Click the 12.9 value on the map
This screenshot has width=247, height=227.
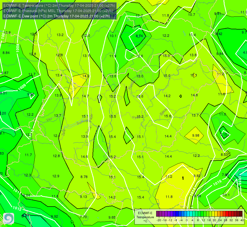coord(56,176)
